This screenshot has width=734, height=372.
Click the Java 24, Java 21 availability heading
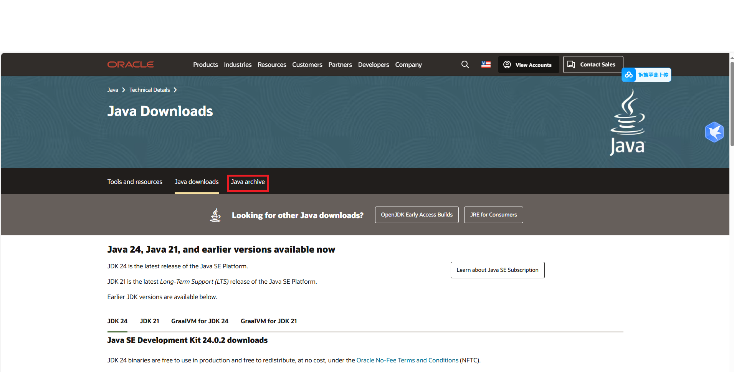tap(221, 250)
